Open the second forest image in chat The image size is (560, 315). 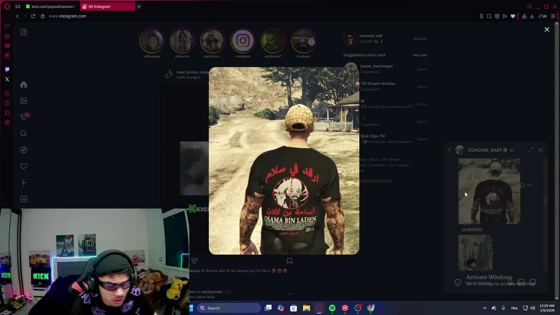tap(475, 253)
